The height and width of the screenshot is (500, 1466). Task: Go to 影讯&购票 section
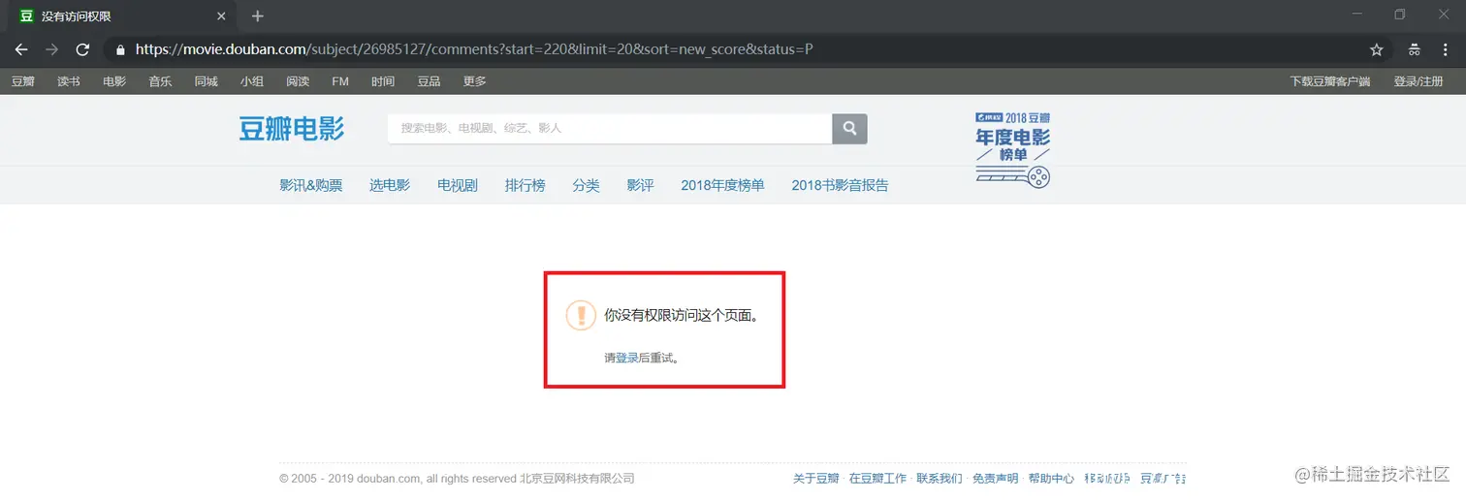click(x=311, y=185)
